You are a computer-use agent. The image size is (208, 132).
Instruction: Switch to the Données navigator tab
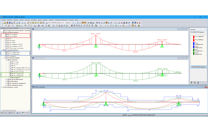(x=4, y=113)
